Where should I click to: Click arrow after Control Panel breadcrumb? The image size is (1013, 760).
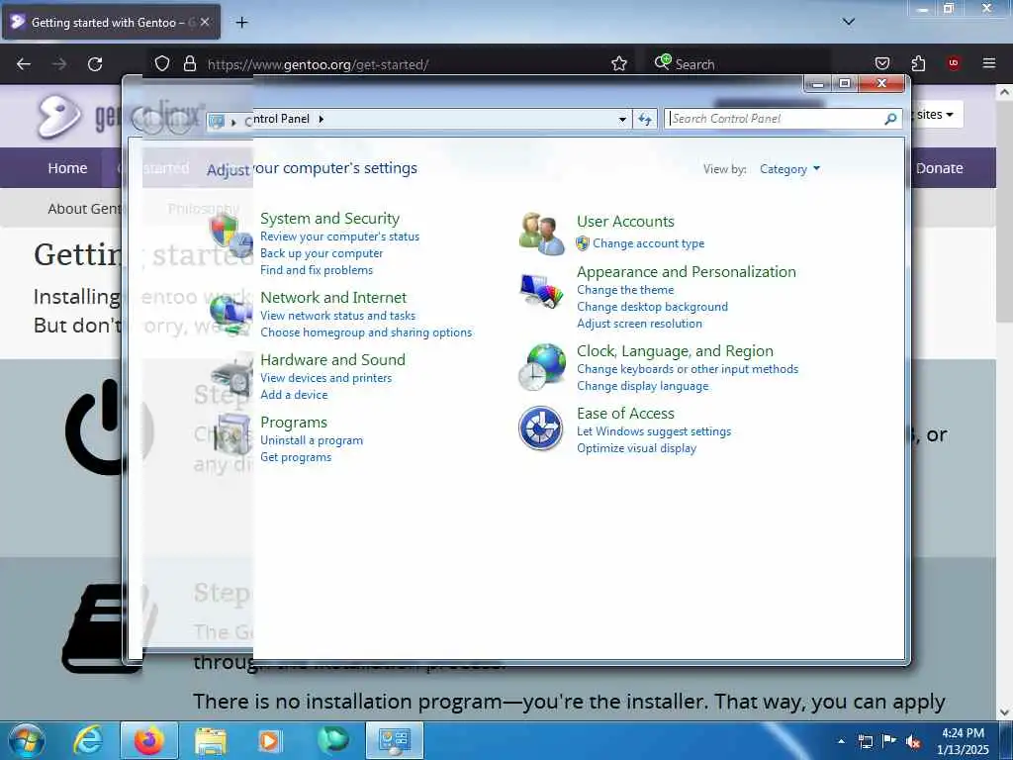click(322, 119)
